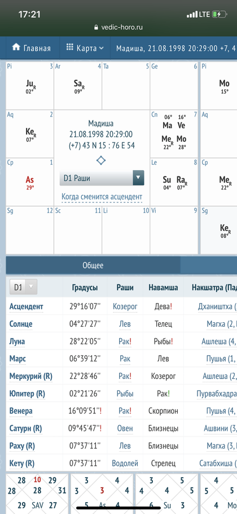Click the Асцендент row label

pyautogui.click(x=26, y=306)
